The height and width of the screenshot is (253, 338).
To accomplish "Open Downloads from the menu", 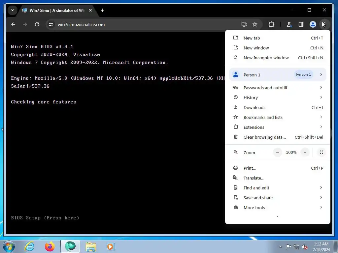I will point(278,107).
